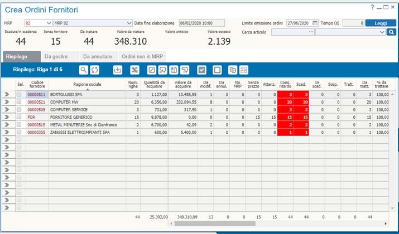Expand the Cerca articolo description dropdown
The image size is (399, 234).
[x=382, y=32]
